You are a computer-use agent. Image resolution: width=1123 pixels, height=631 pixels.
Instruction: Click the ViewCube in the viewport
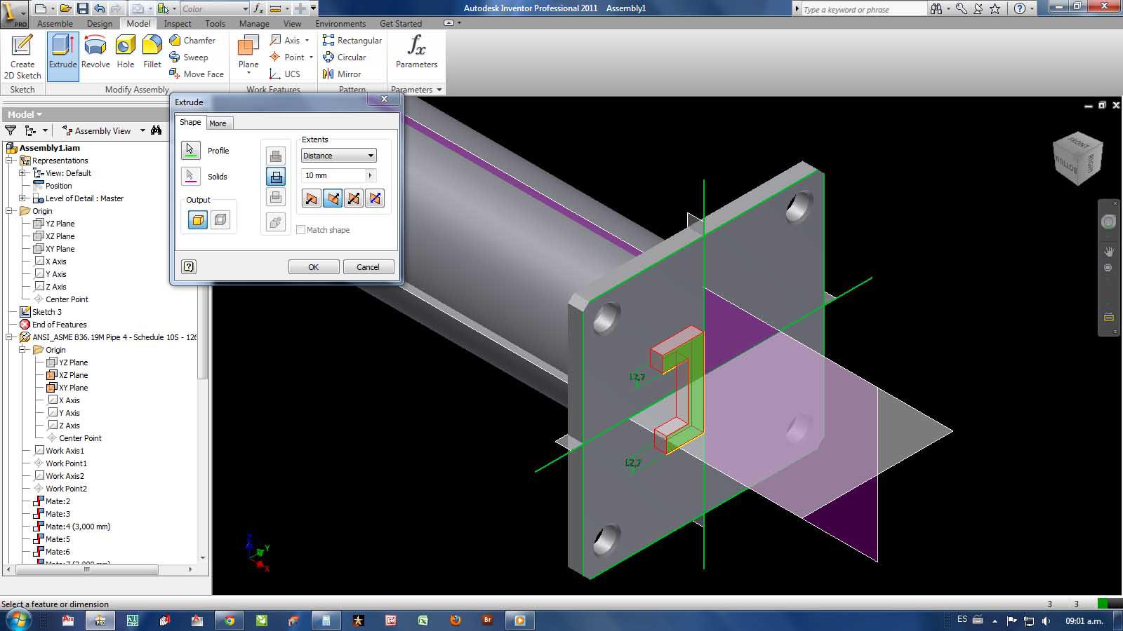point(1077,158)
